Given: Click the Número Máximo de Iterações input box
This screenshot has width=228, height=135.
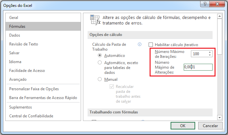Looking at the screenshot, I should (199, 54).
